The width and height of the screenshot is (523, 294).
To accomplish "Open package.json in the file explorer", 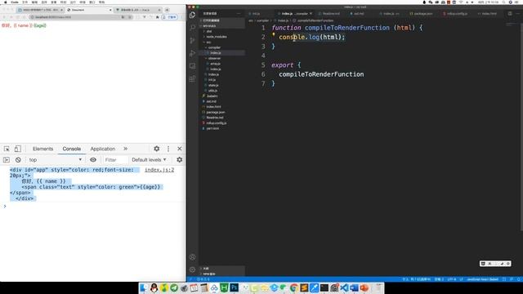I will pyautogui.click(x=216, y=112).
